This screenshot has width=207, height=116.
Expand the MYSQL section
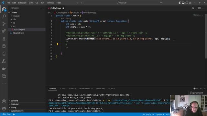14,108
